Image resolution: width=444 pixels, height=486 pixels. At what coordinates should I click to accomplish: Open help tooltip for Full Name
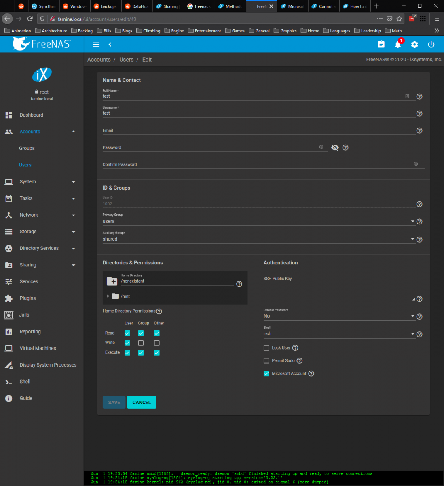(x=419, y=96)
